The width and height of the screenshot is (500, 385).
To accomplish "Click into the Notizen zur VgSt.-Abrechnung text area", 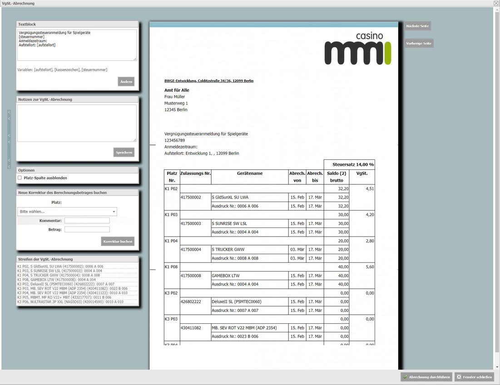I will pyautogui.click(x=77, y=123).
